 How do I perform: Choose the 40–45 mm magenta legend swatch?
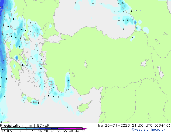click(73, 128)
